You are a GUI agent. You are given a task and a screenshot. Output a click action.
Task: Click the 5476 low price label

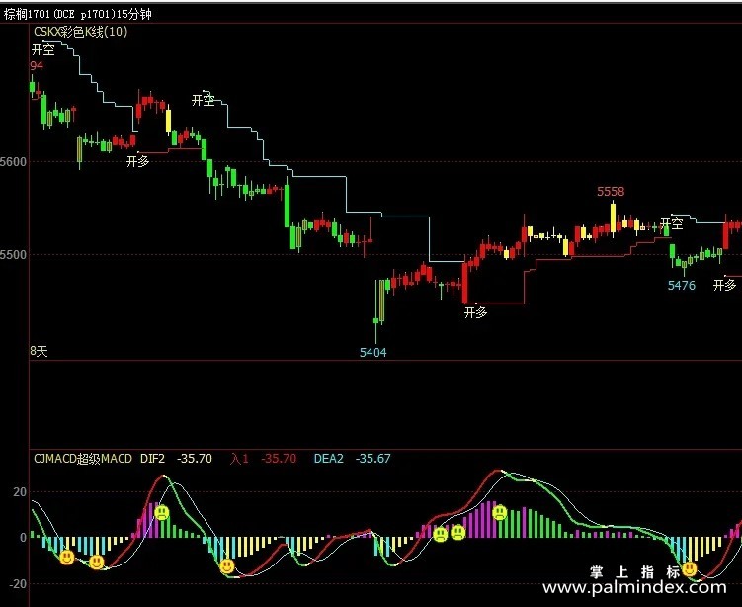[682, 285]
